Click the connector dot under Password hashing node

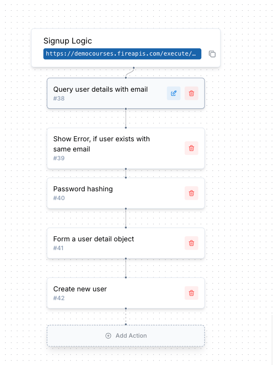[126, 209]
